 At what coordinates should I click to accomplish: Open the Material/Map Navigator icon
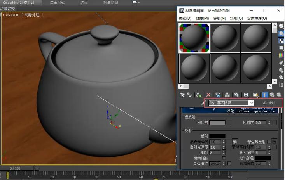(281, 85)
